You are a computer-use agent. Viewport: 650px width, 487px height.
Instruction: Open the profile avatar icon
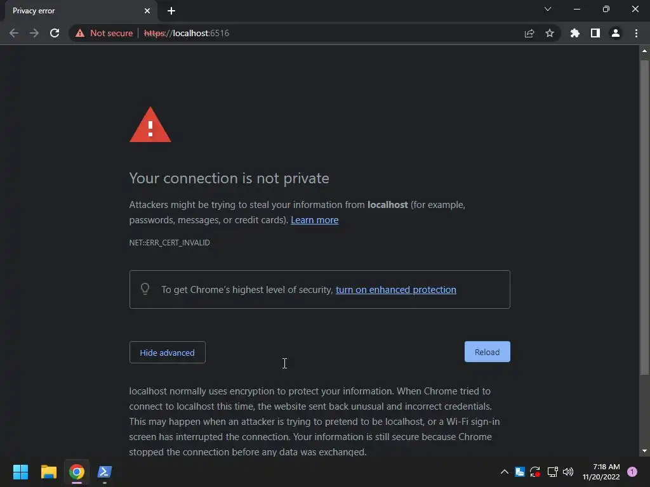tap(616, 33)
